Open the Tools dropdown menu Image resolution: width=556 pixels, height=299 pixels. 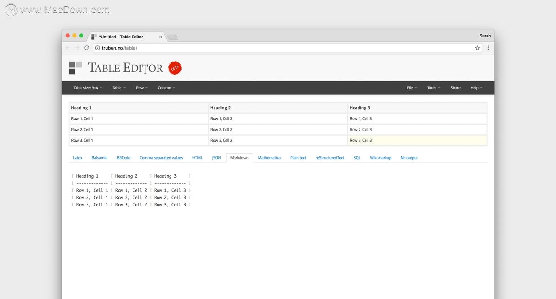tap(434, 88)
